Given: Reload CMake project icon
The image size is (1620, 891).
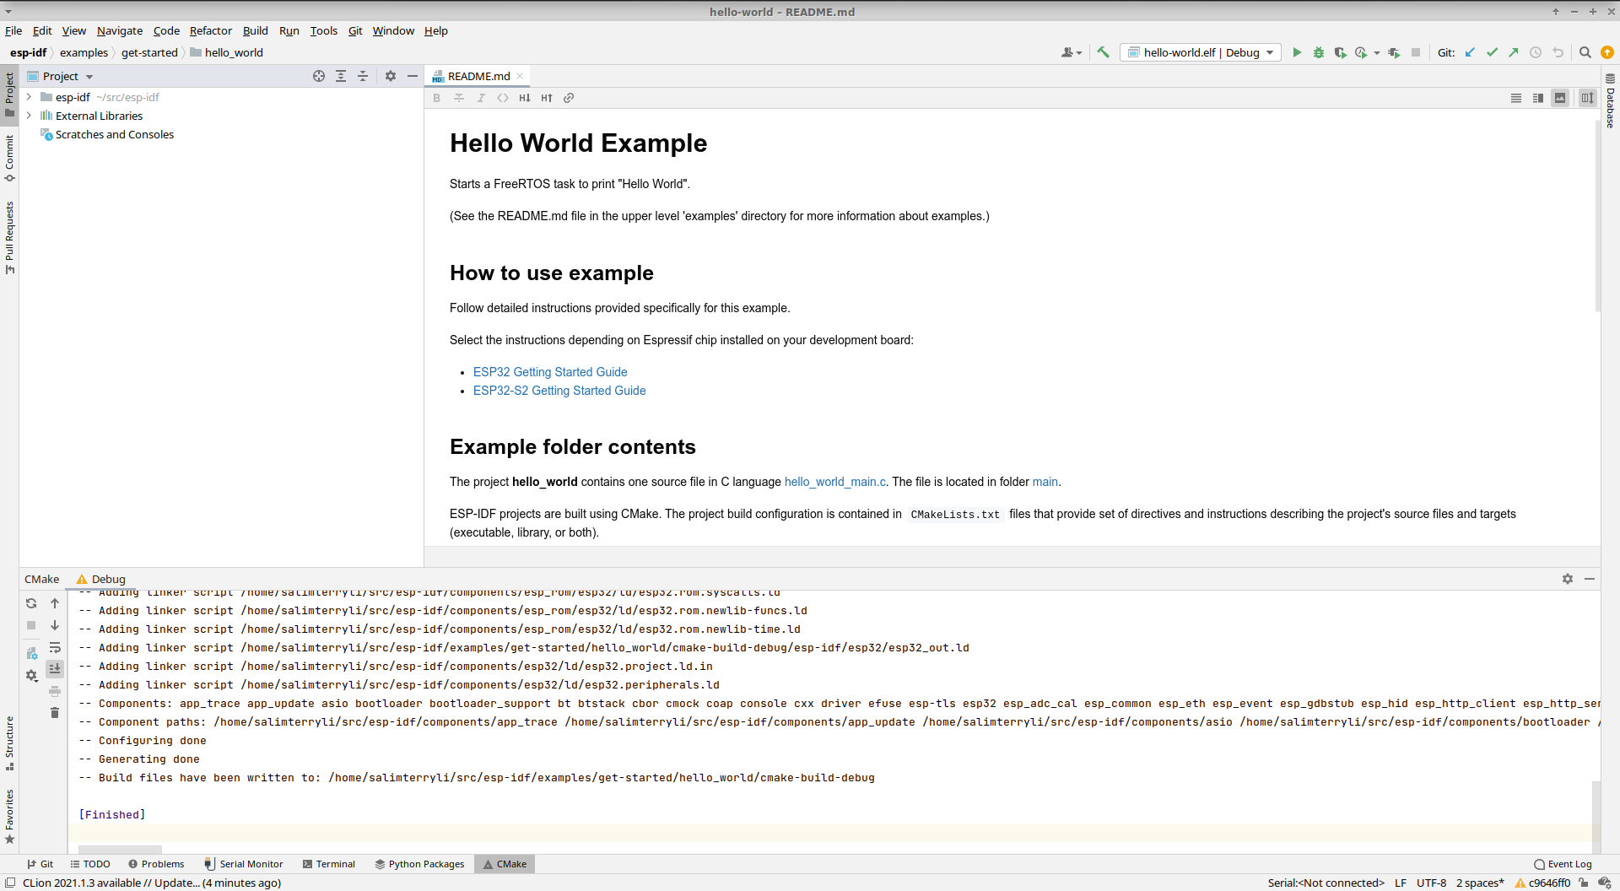Looking at the screenshot, I should (31, 603).
